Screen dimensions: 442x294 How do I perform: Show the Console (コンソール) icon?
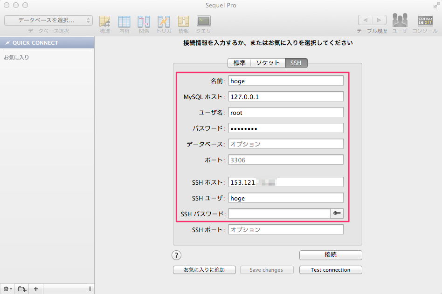pyautogui.click(x=425, y=21)
